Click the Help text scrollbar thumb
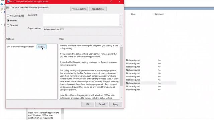Image resolution: width=214 pixels, height=120 pixels. coord(121,66)
